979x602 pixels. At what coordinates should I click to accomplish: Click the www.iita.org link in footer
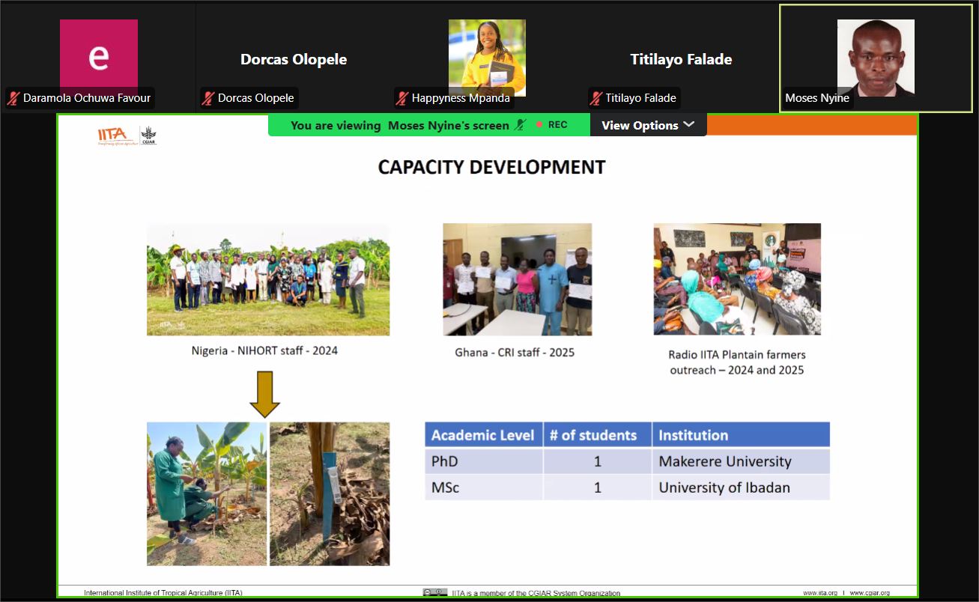coord(820,593)
